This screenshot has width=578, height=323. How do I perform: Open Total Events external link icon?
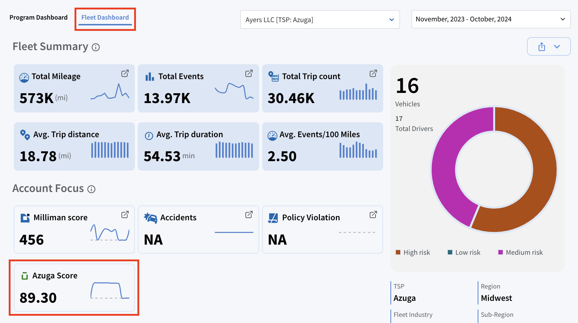click(249, 73)
